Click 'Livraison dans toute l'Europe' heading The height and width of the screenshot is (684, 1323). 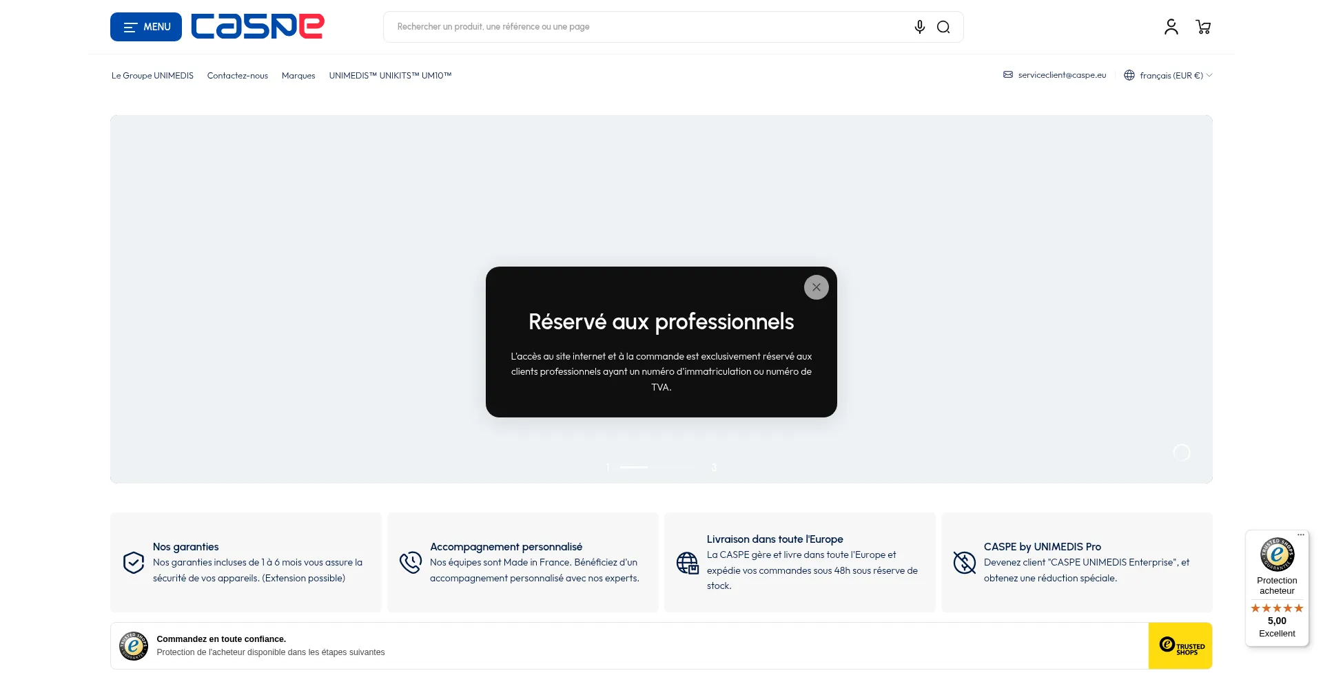pyautogui.click(x=775, y=539)
